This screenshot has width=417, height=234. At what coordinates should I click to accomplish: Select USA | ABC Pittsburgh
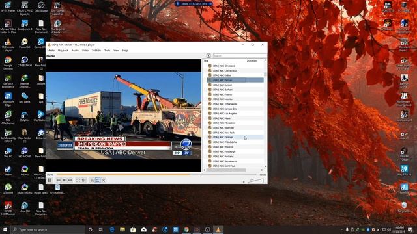coord(235,151)
